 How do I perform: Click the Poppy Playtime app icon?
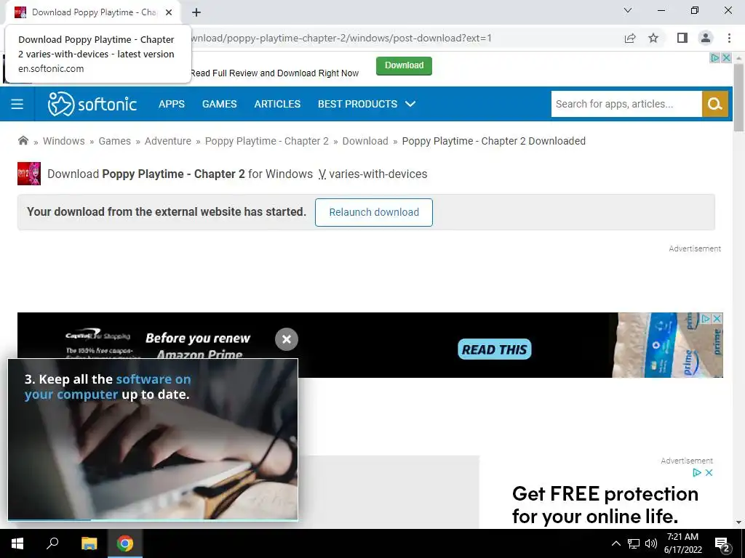pyautogui.click(x=29, y=174)
